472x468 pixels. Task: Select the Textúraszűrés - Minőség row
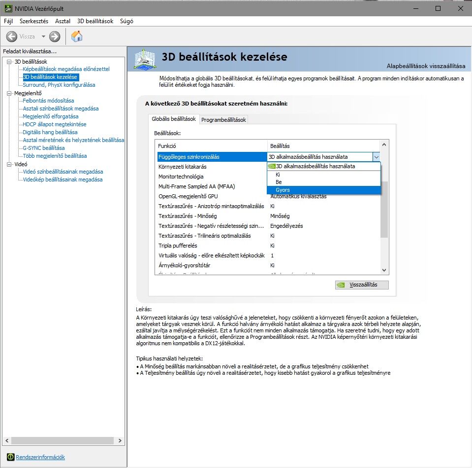point(269,216)
